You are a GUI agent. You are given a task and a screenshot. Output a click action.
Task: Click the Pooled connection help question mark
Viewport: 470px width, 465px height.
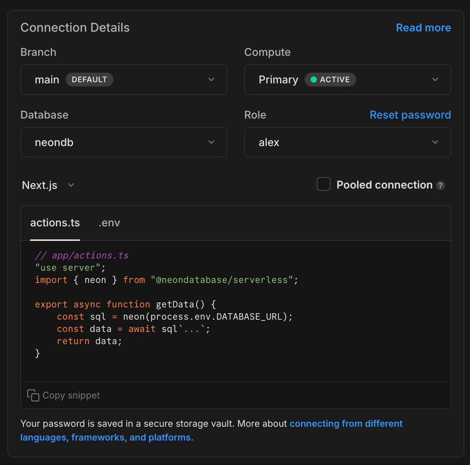click(441, 185)
